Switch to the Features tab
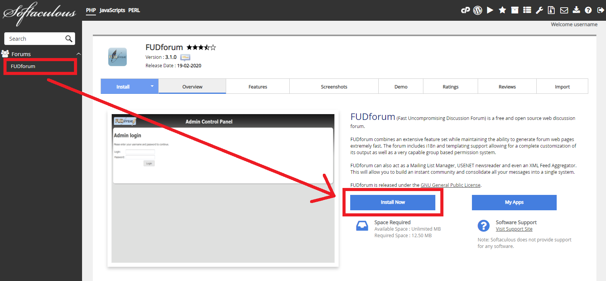The image size is (606, 281). coord(258,87)
